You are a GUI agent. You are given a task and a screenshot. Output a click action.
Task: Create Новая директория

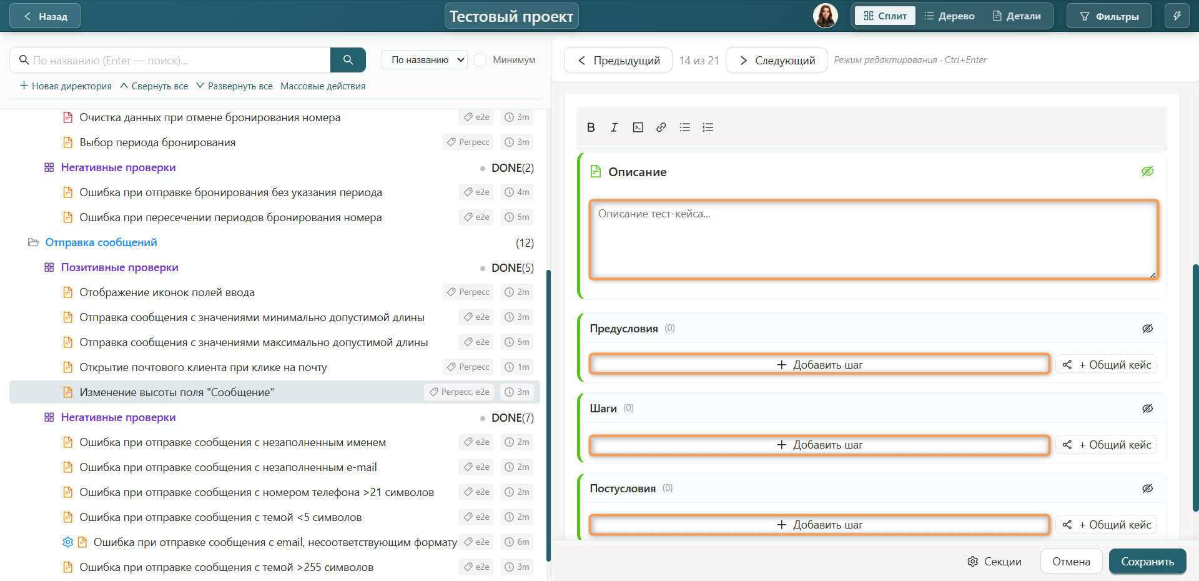click(x=66, y=86)
